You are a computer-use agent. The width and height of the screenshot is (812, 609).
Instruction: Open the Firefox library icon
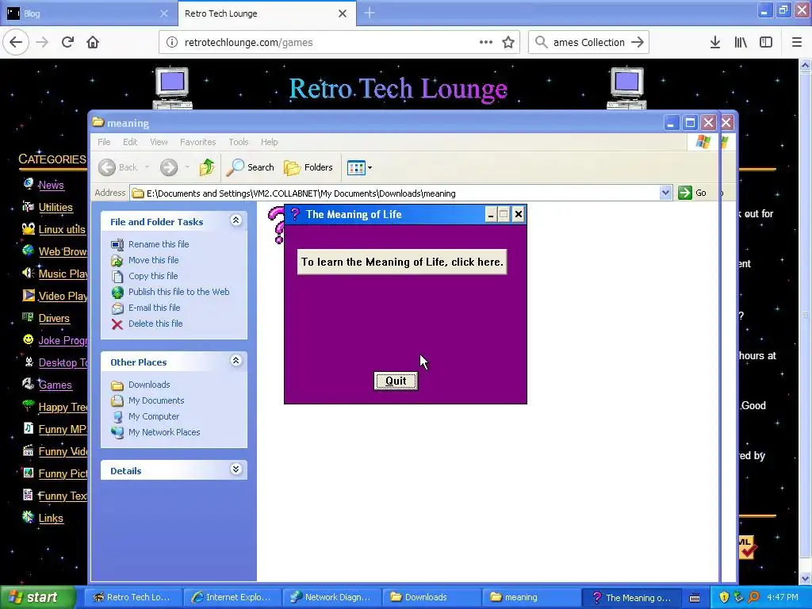[741, 42]
